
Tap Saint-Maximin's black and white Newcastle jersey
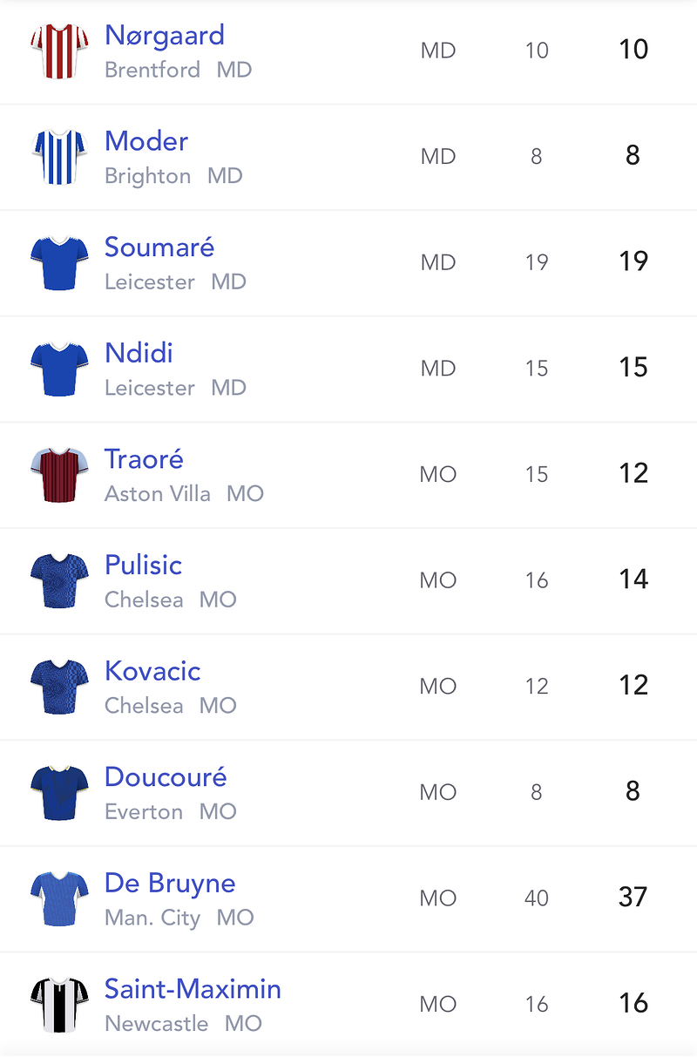point(59,1005)
